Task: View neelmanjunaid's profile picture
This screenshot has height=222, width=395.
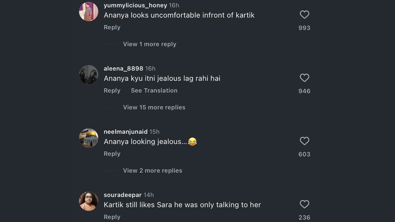Action: (89, 138)
